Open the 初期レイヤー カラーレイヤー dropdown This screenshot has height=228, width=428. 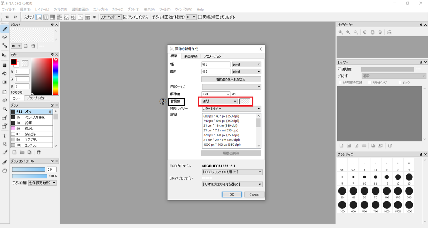click(x=231, y=108)
